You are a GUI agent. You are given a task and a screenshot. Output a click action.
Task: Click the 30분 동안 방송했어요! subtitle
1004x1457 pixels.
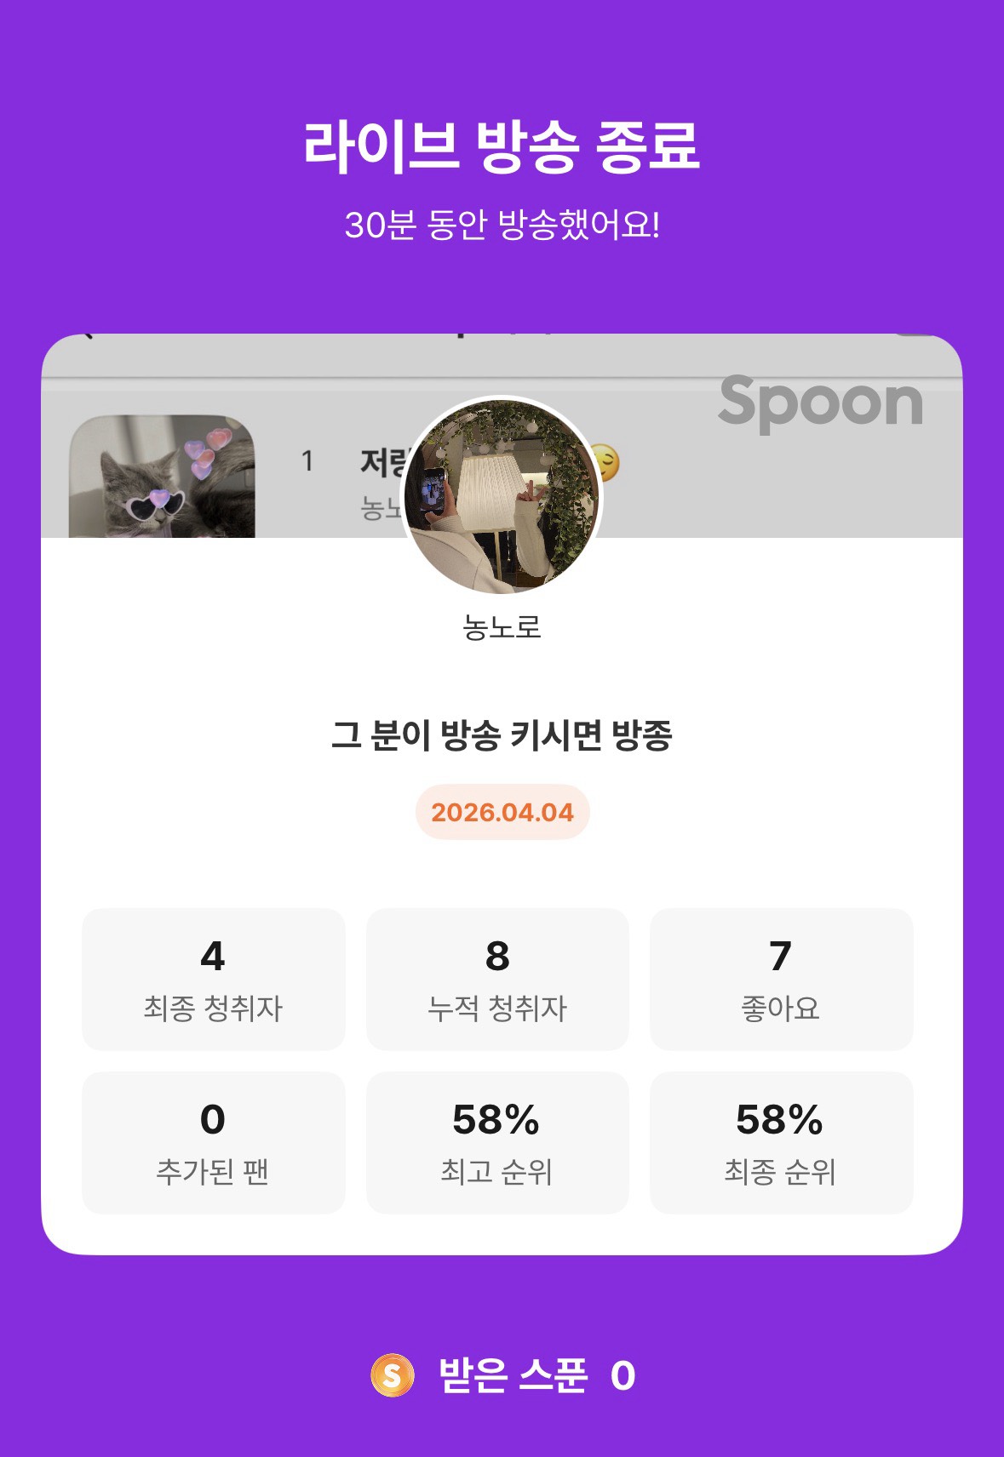click(x=502, y=226)
